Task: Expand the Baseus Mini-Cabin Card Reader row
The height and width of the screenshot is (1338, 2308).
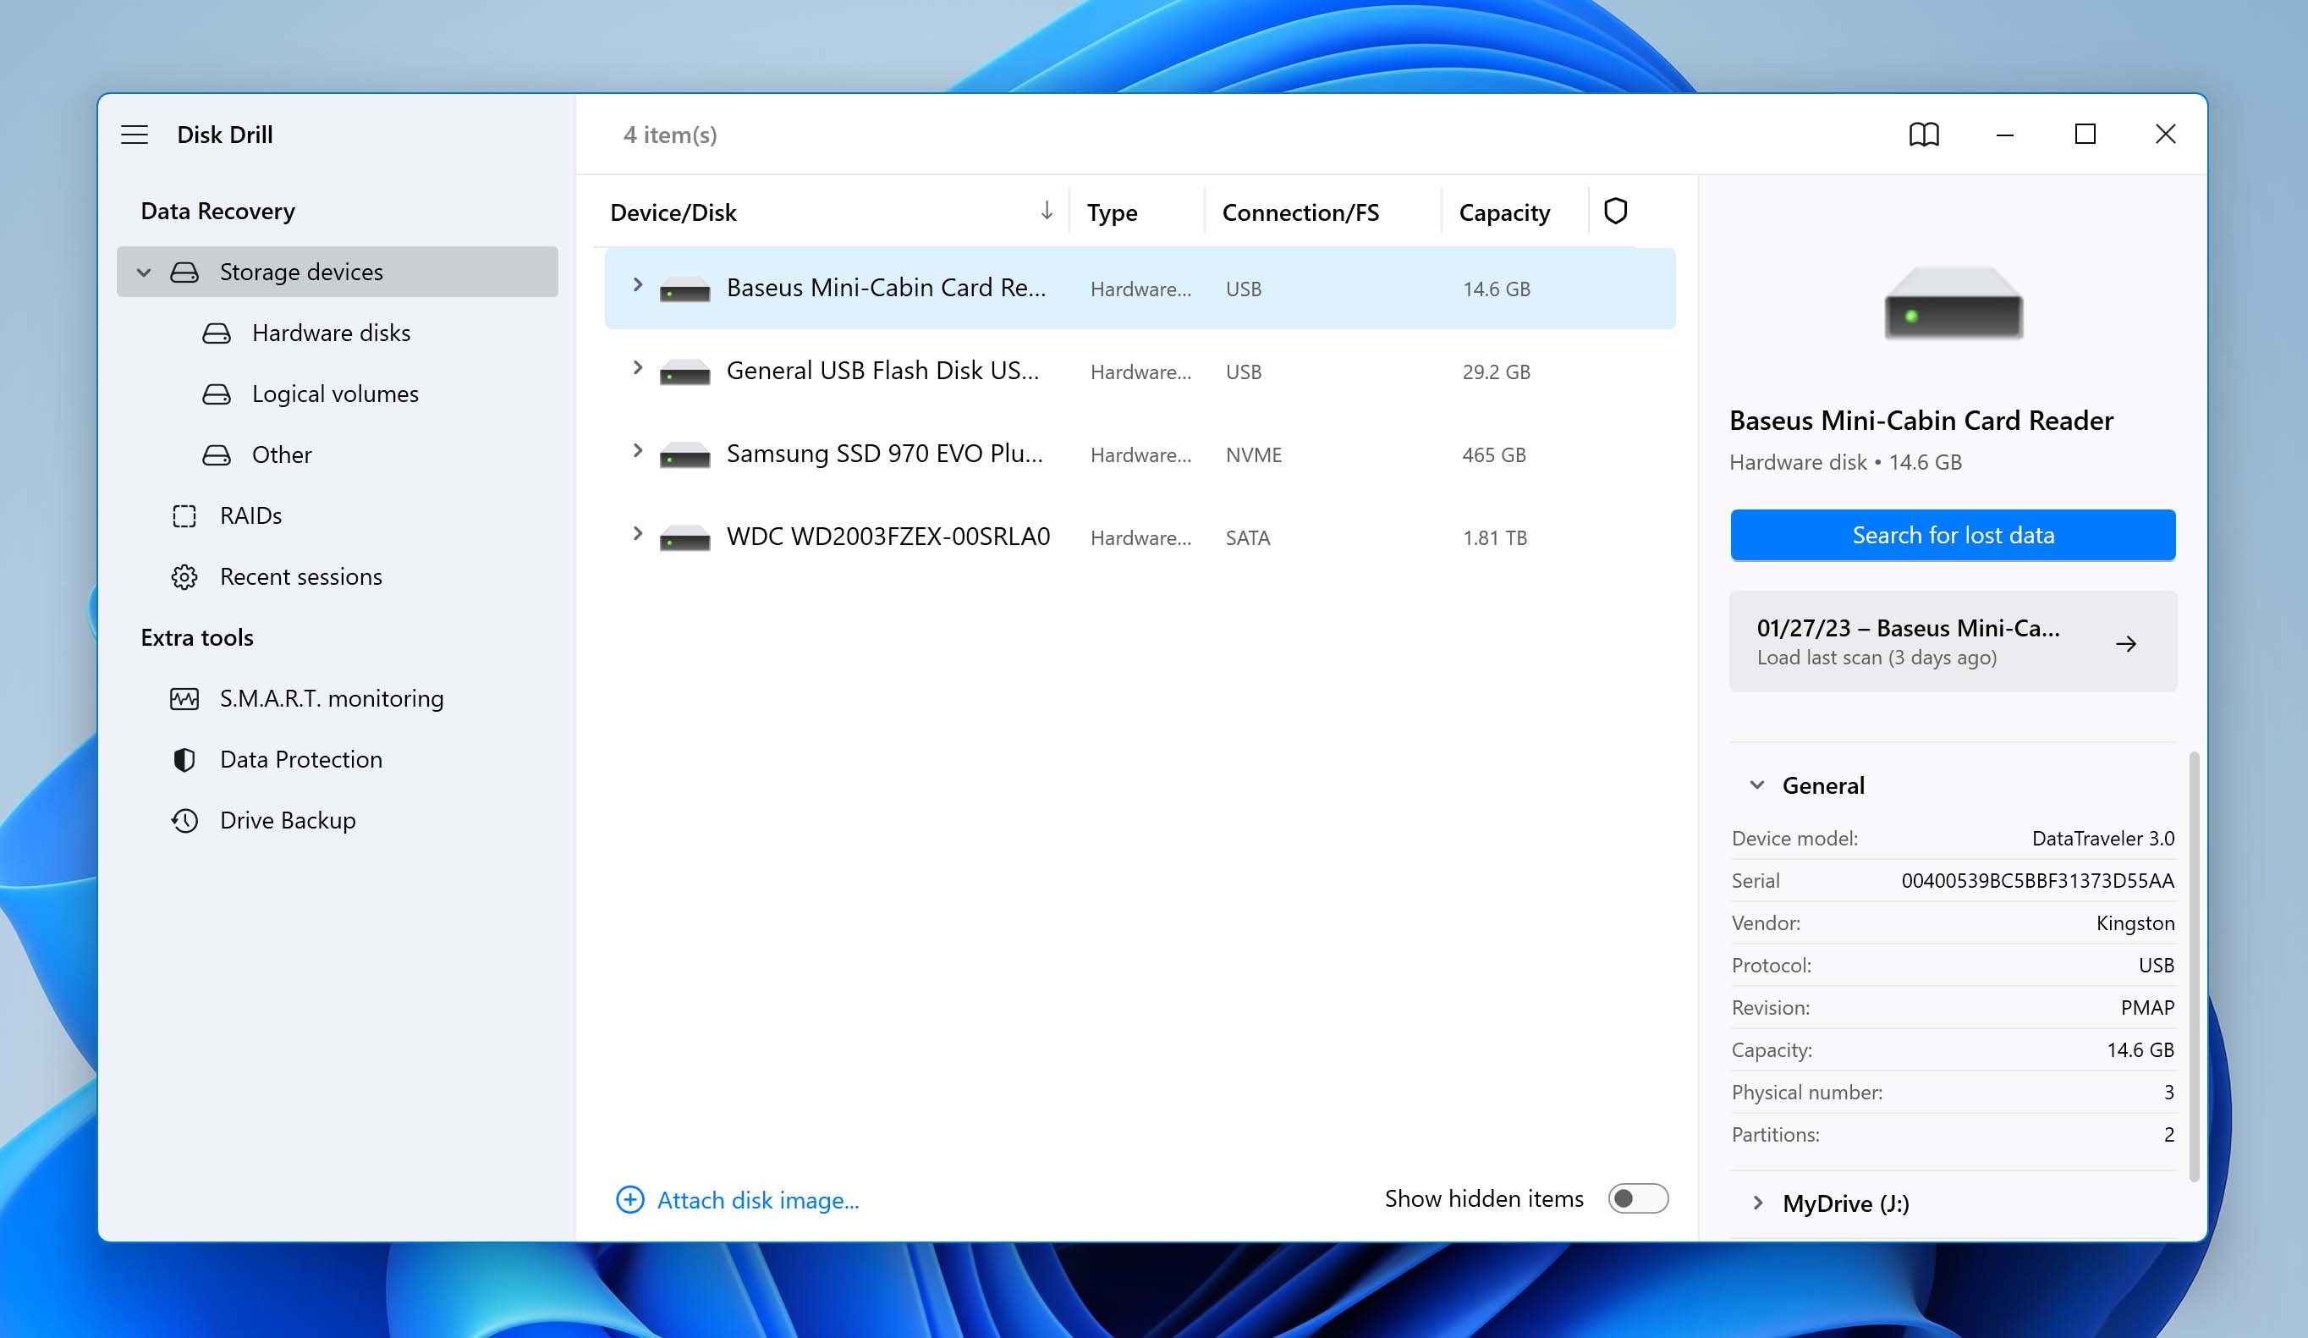Action: pyautogui.click(x=635, y=289)
